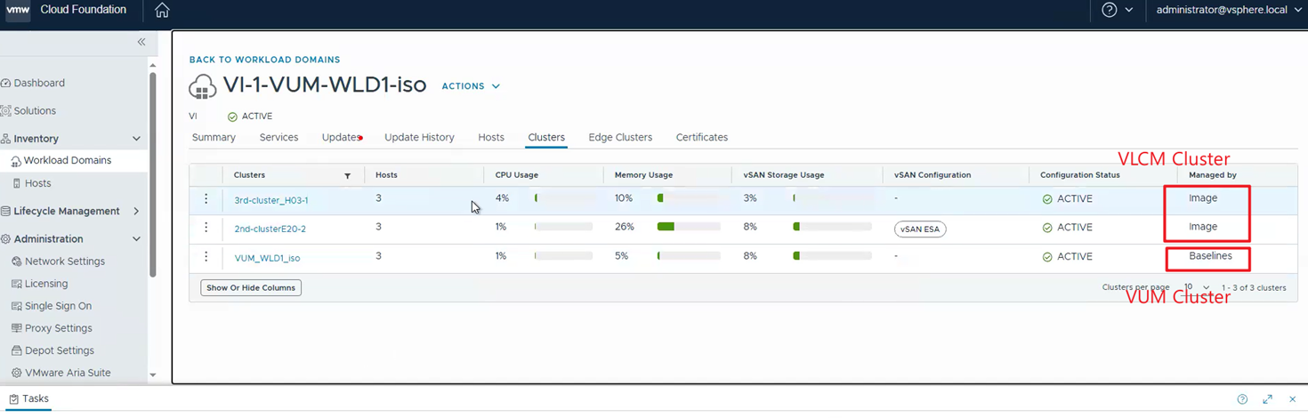Click the sidebar vertical scrollbar
Image resolution: width=1308 pixels, height=418 pixels.
(153, 178)
